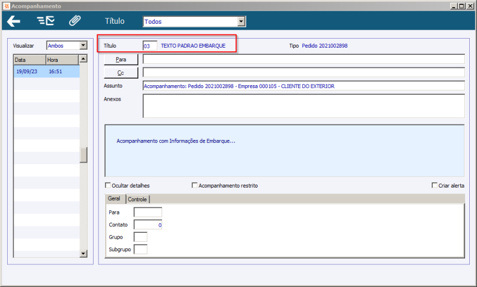Enable Acompanhamento restrito checkbox
477x287 pixels.
[194, 185]
